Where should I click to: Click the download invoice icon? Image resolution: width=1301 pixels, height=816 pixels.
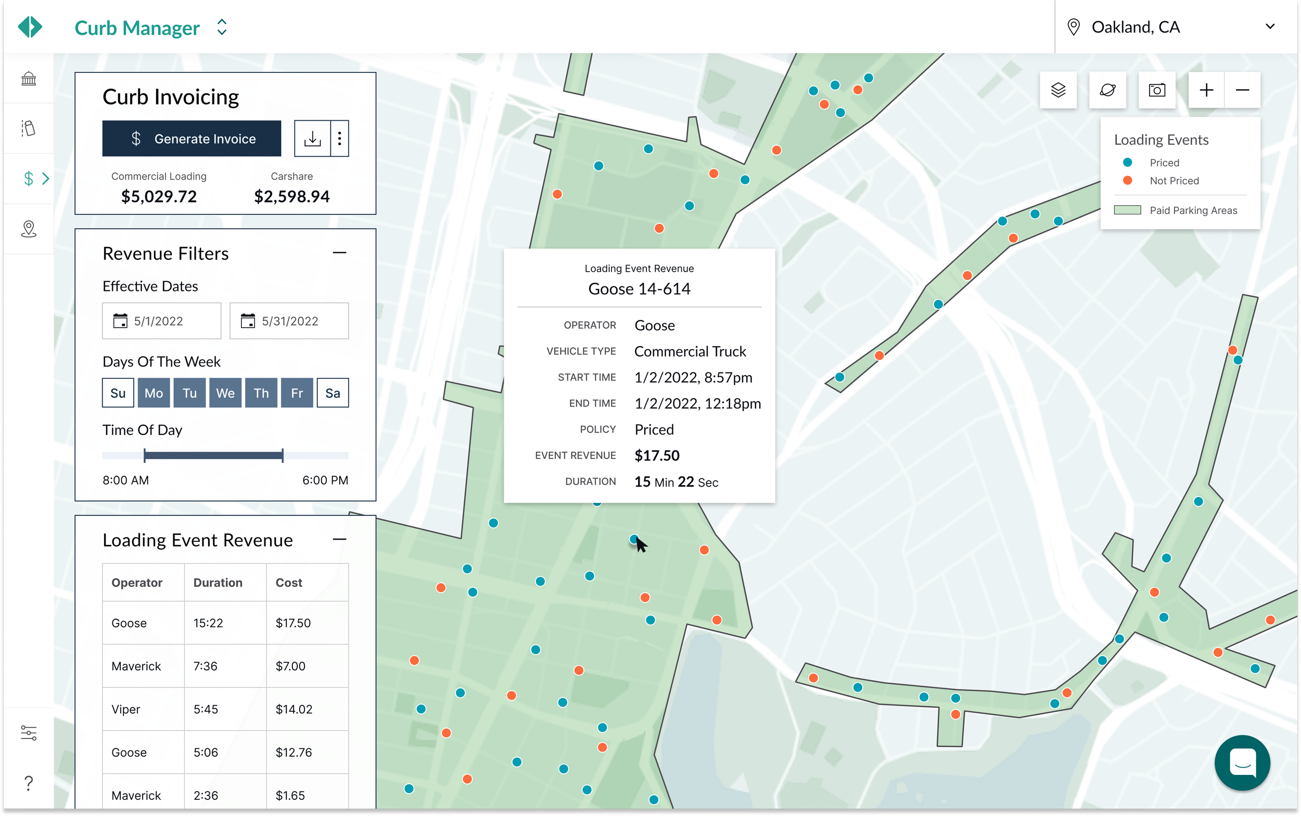(x=312, y=139)
